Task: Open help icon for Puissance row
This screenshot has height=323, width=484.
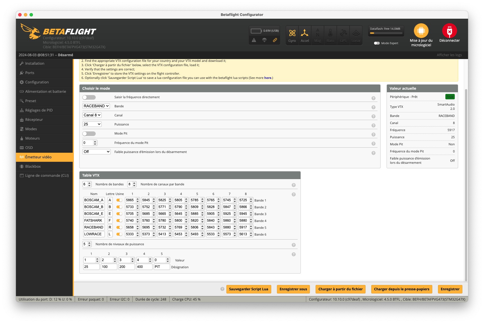Action: pos(374,125)
